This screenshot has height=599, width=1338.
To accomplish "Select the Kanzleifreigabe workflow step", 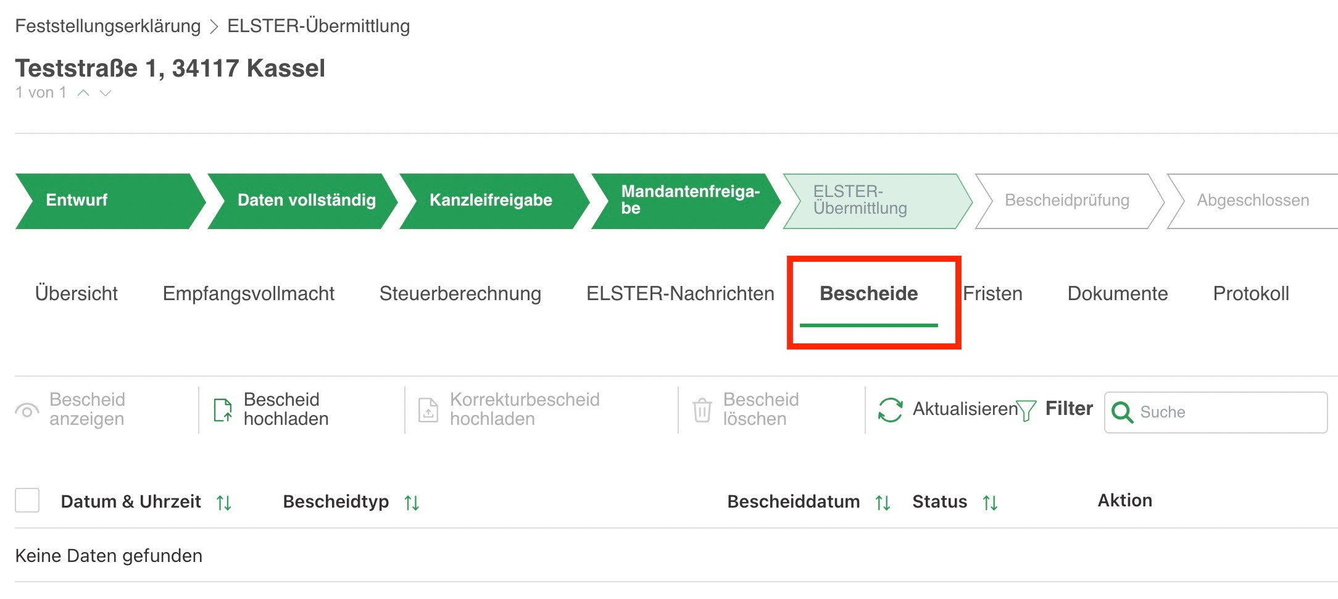I will point(491,201).
